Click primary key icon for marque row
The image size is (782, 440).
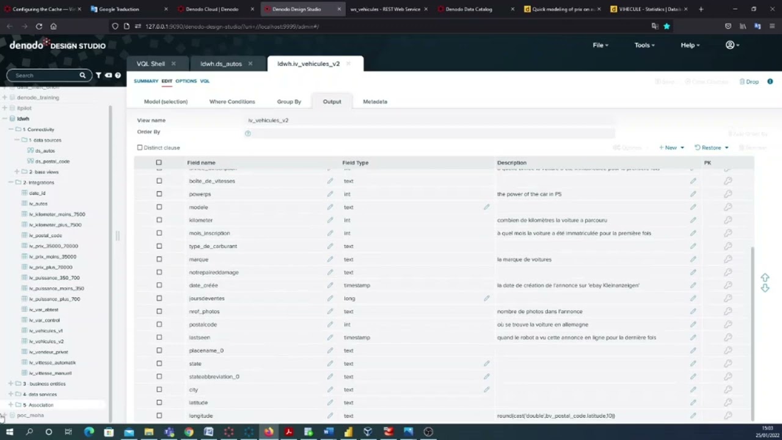(728, 259)
